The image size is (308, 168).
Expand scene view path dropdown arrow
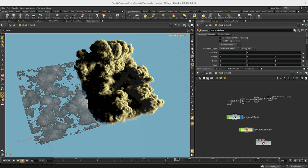click(x=171, y=25)
